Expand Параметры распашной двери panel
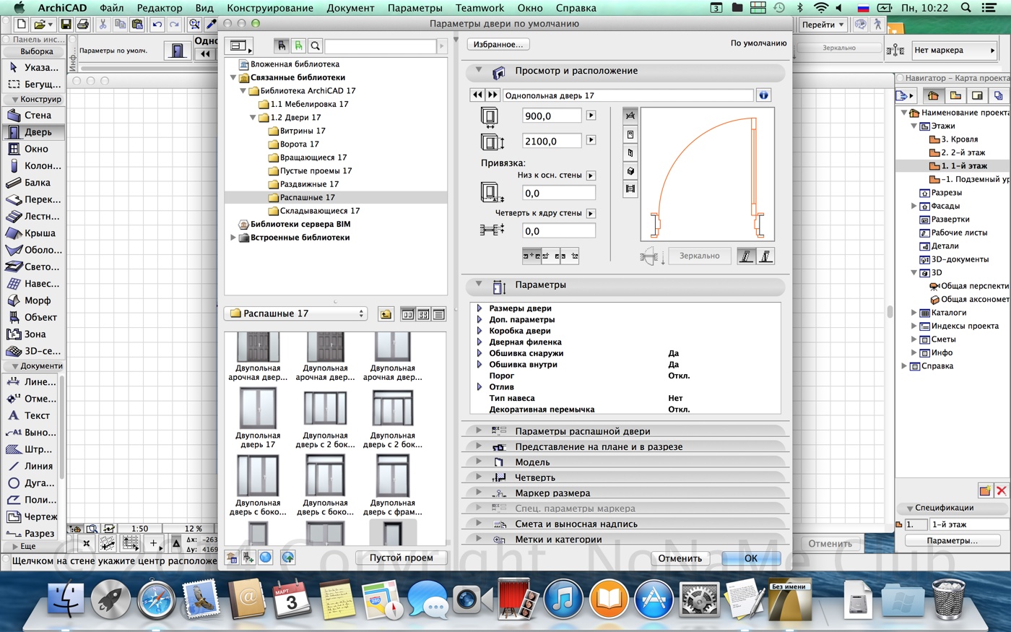 (479, 430)
